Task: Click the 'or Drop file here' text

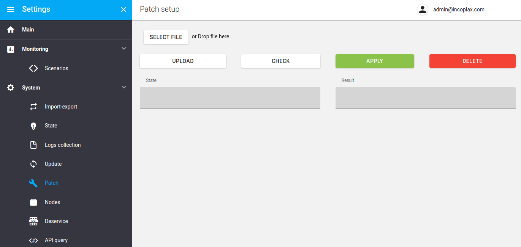Action: tap(211, 37)
